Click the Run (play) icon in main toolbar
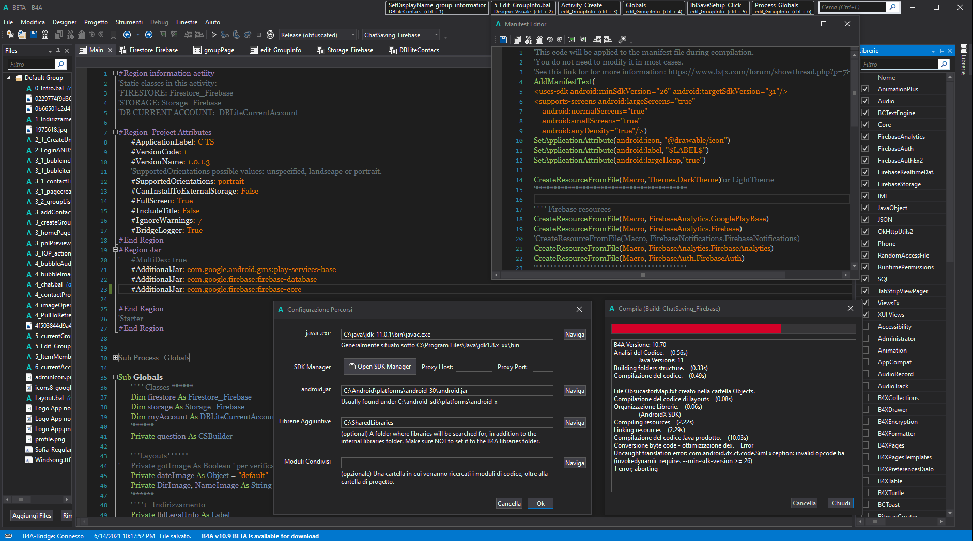This screenshot has height=541, width=973. point(213,35)
